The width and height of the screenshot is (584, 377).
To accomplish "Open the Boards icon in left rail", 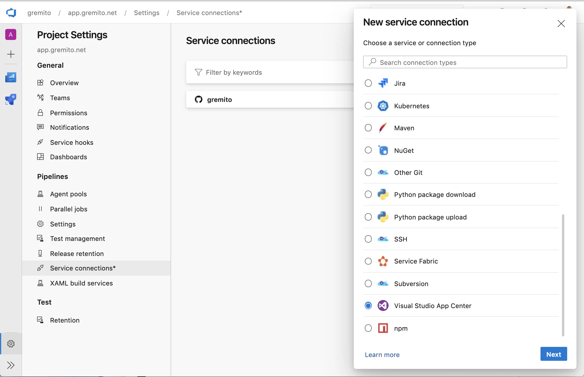I will (x=11, y=77).
